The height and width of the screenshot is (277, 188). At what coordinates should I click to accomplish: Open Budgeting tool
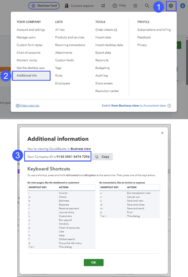pos(102,68)
